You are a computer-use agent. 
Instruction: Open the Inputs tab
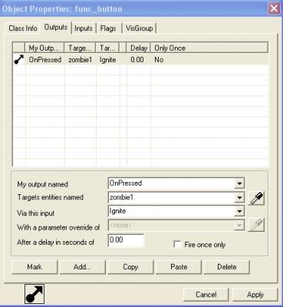(84, 28)
